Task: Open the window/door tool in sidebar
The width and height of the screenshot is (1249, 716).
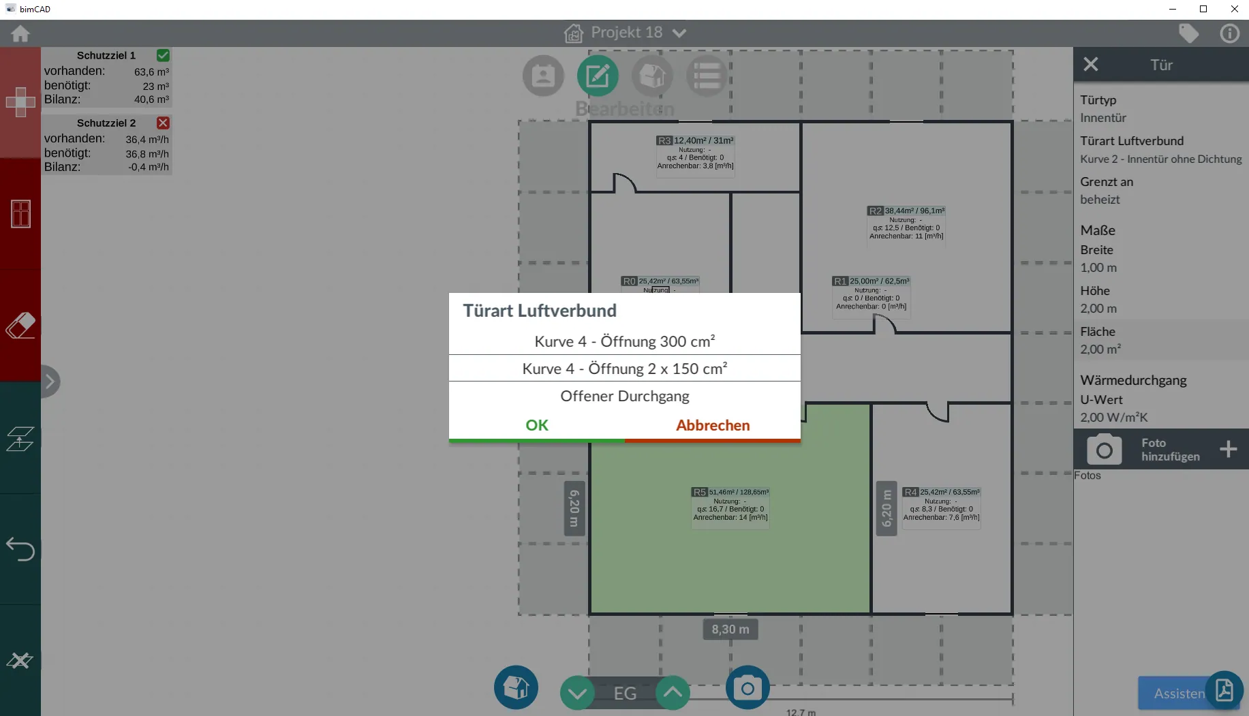Action: pos(20,214)
